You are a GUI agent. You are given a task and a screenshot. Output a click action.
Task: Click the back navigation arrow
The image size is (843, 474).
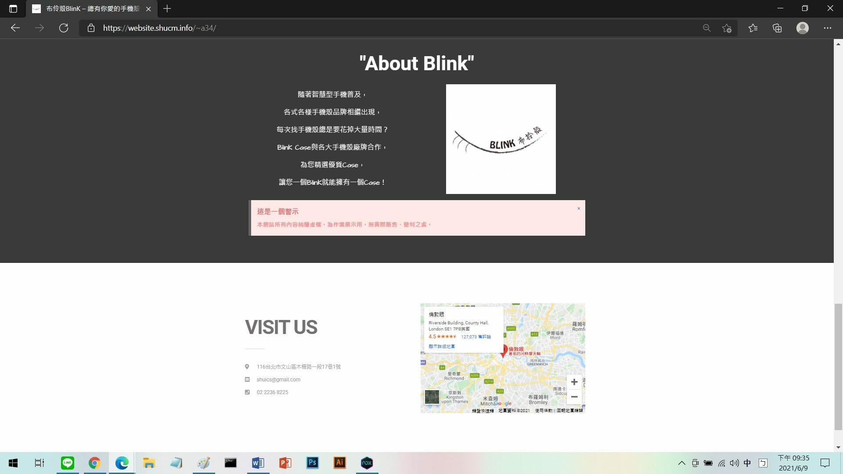point(15,28)
